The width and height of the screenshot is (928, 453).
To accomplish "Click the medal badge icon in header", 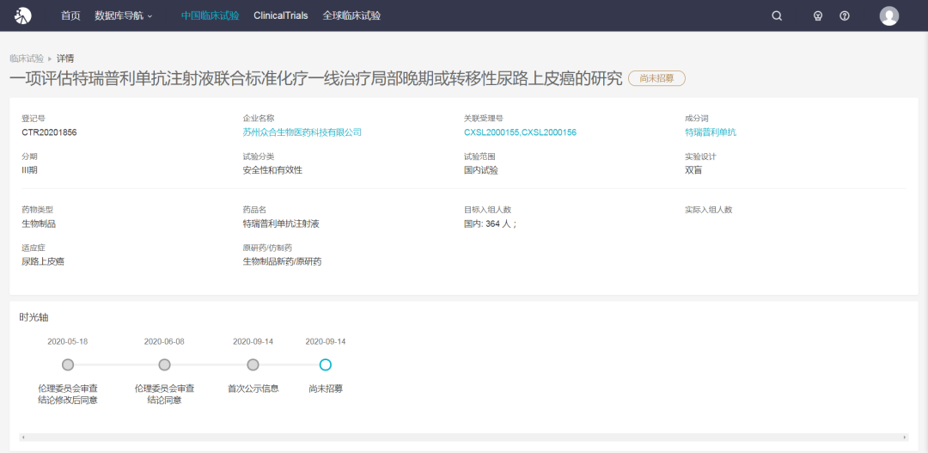I will [x=818, y=16].
